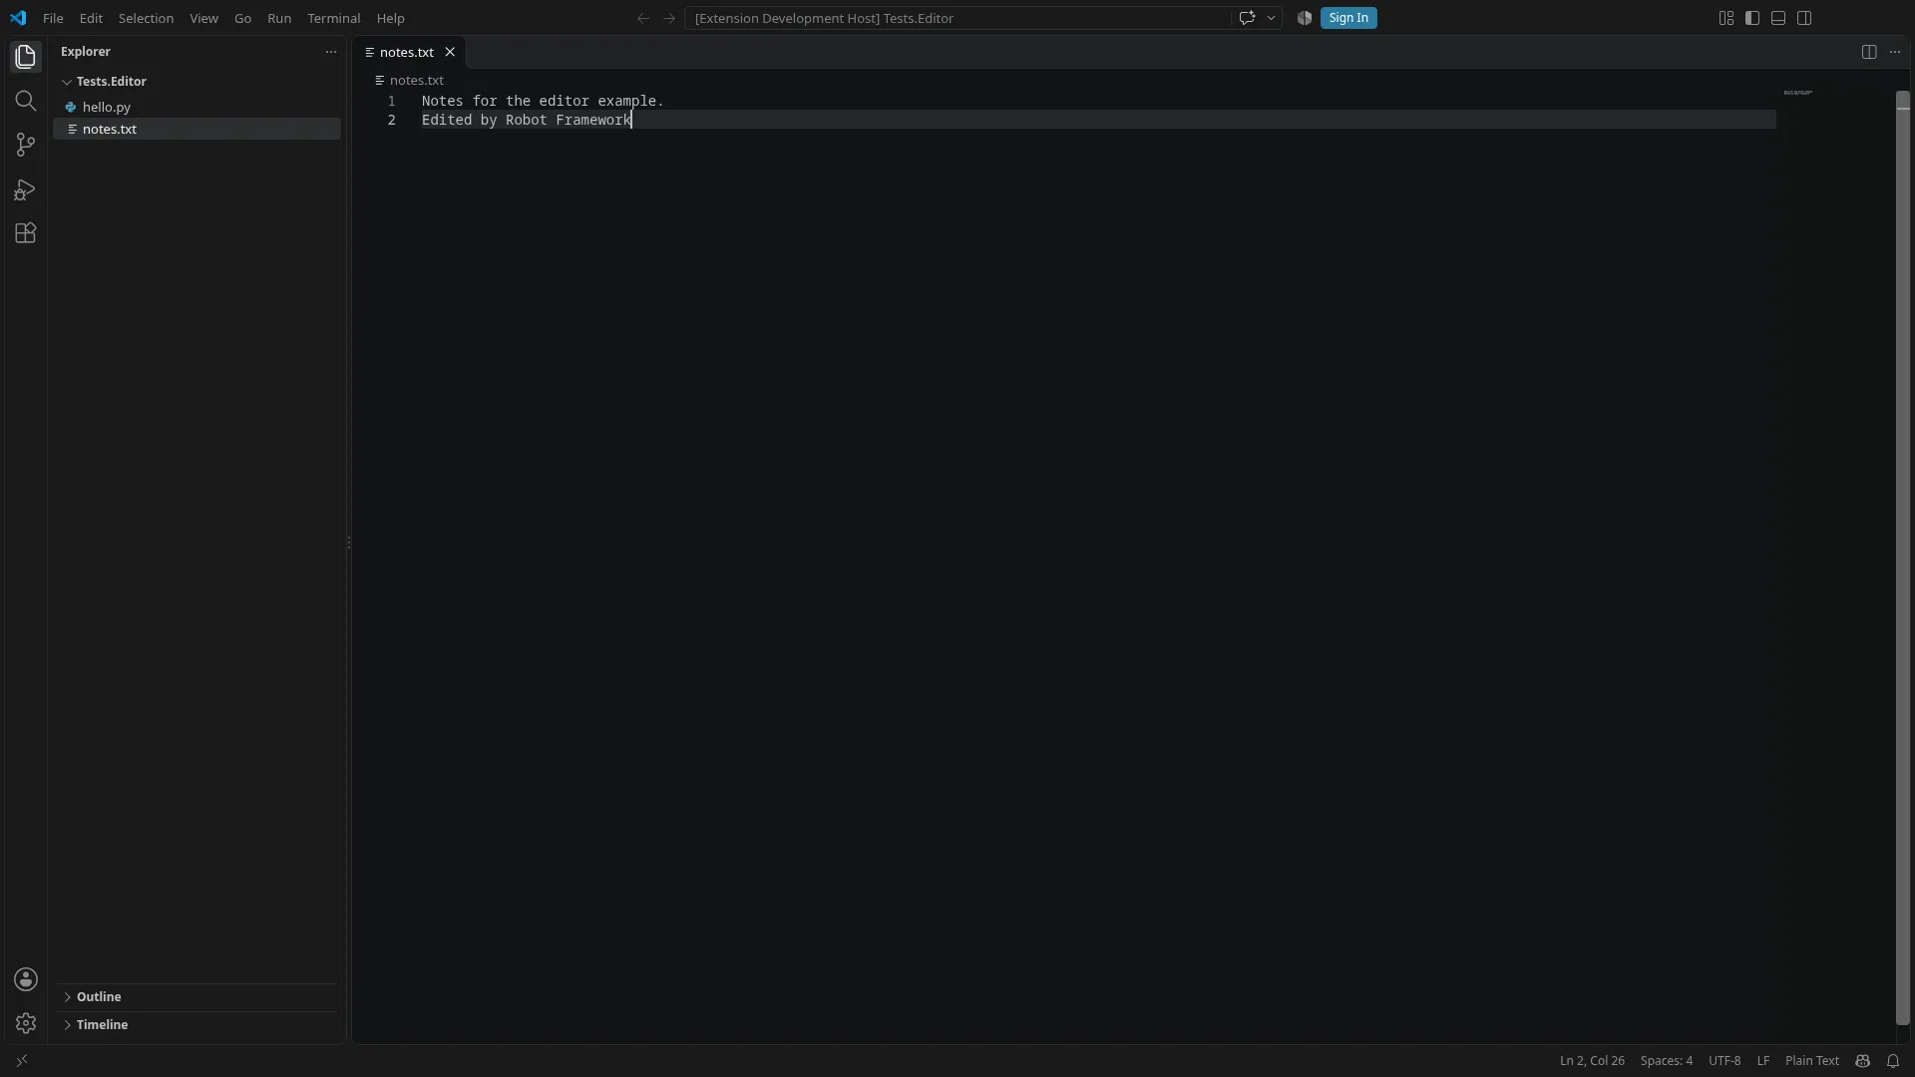Open Explorer Views and More Actions ellipsis
Viewport: 1915px width, 1077px height.
pos(331,52)
